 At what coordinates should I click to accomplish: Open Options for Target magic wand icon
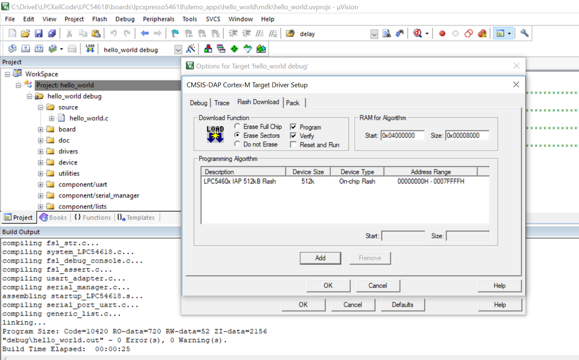pos(191,49)
